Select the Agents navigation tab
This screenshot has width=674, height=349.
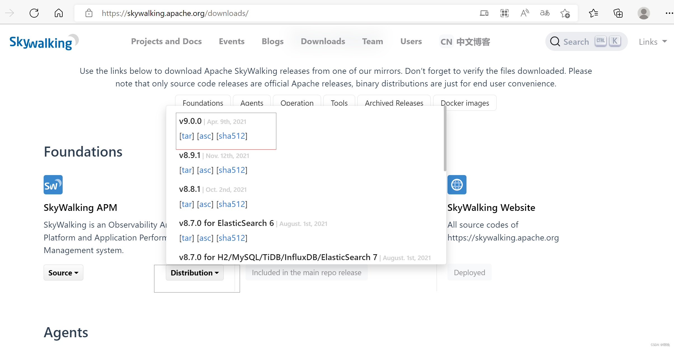point(251,103)
